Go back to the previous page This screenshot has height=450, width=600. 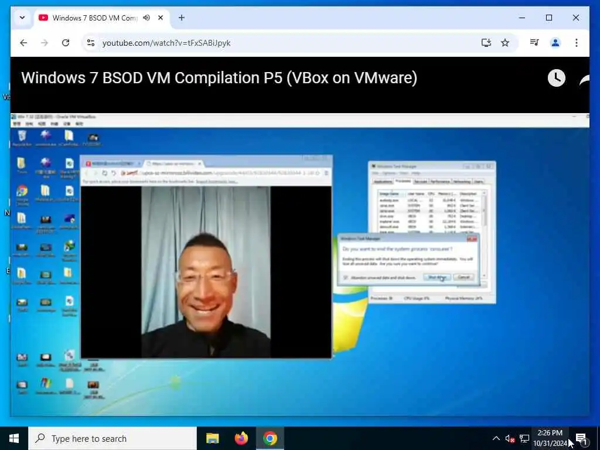point(23,43)
